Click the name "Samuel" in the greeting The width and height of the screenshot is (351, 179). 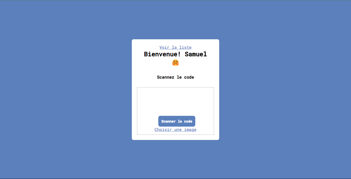(x=196, y=54)
